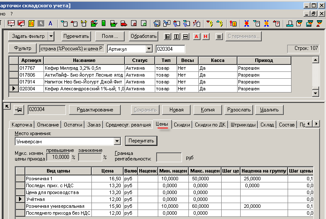Click document icon with red stamp
The image size is (326, 219).
click(134, 23)
